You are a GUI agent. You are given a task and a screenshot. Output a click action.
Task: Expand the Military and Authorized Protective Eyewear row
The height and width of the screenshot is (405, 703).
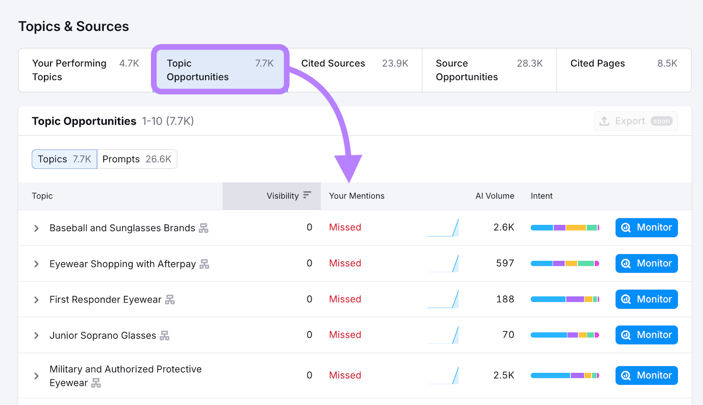pyautogui.click(x=36, y=376)
